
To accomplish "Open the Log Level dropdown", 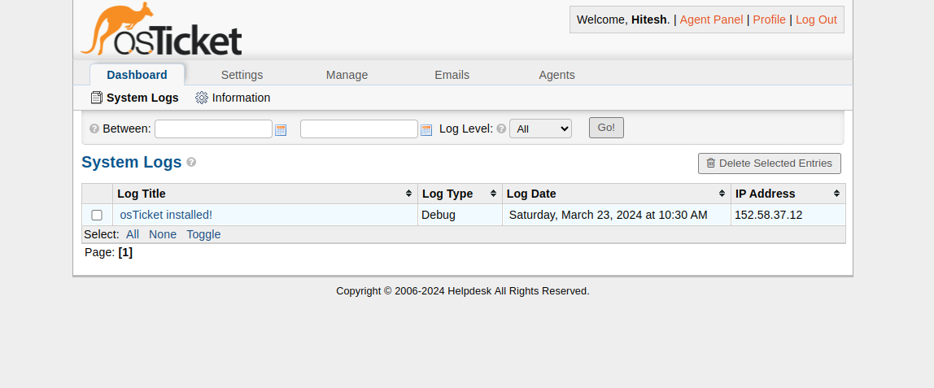I will 540,129.
